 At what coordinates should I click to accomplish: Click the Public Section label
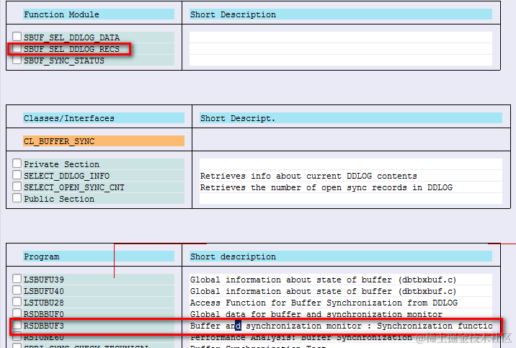pos(59,199)
